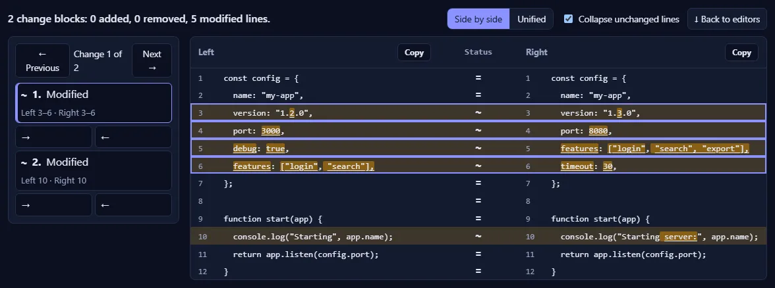Click left line with port: 3000
The height and width of the screenshot is (288, 775).
coord(259,132)
